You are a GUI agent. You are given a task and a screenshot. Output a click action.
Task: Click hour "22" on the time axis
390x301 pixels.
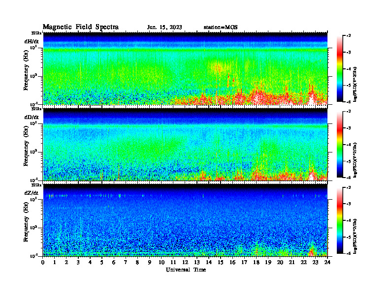(x=304, y=262)
